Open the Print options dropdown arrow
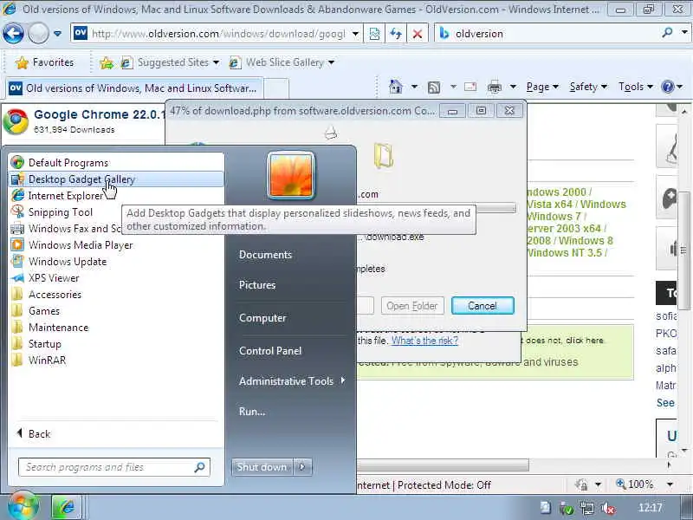The image size is (693, 520). [513, 87]
